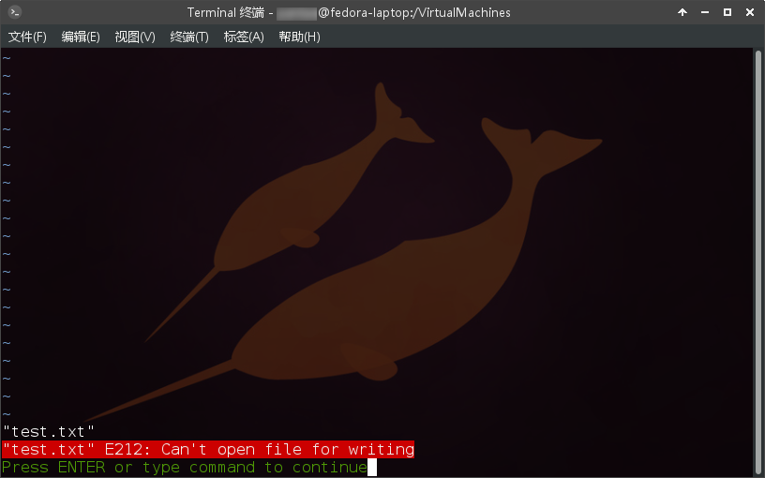The width and height of the screenshot is (765, 478).
Task: Click the red E212 error message line
Action: pos(208,450)
